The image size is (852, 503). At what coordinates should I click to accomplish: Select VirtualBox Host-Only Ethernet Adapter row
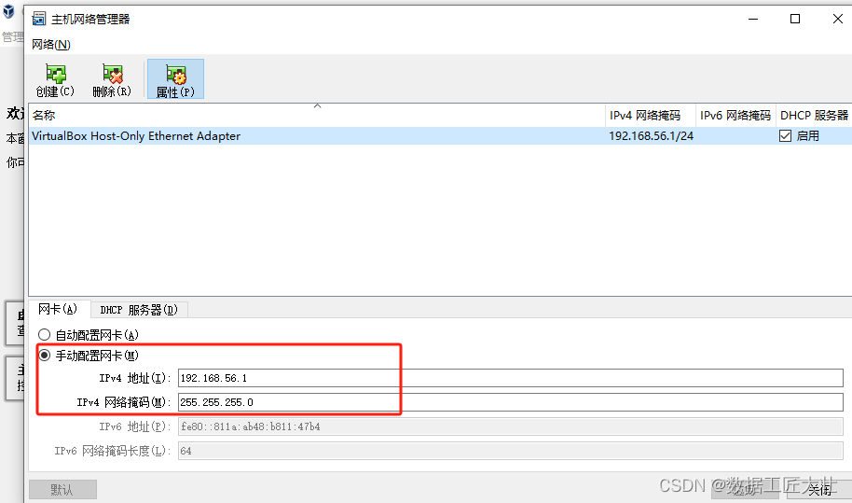point(440,136)
